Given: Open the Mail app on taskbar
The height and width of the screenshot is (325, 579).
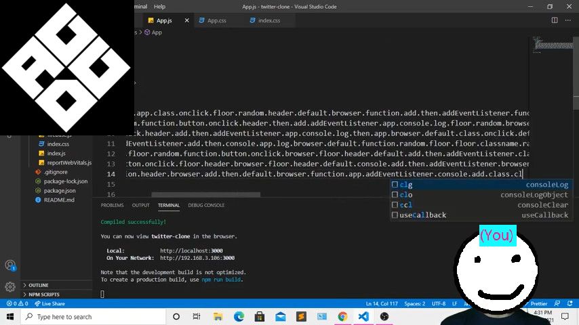Looking at the screenshot, I should pyautogui.click(x=280, y=316).
